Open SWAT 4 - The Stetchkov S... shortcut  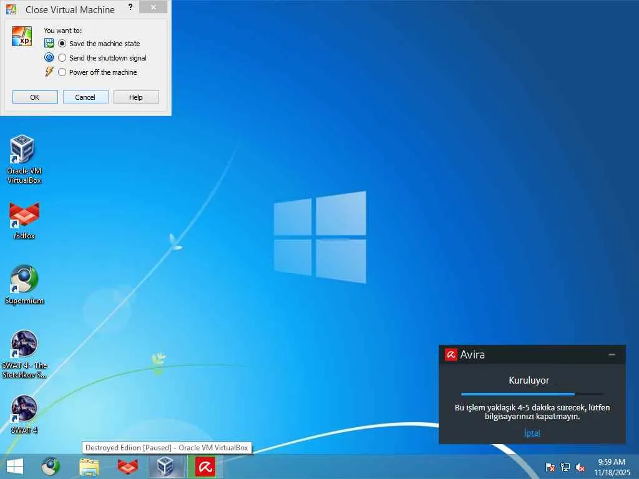[24, 354]
